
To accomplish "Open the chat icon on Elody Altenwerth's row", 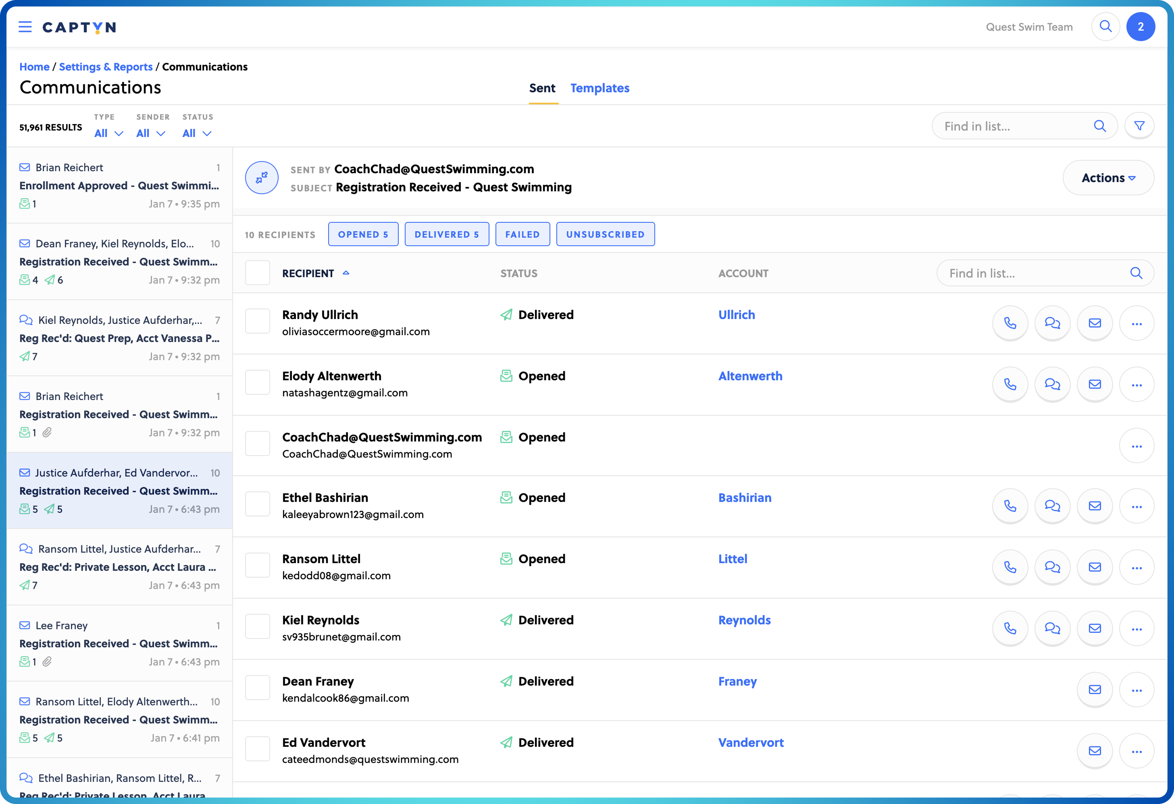I will (x=1053, y=385).
